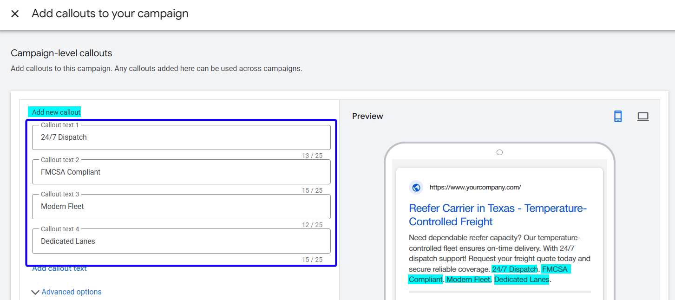Click the Campaign-level callouts heading
Image resolution: width=675 pixels, height=300 pixels.
pos(61,53)
